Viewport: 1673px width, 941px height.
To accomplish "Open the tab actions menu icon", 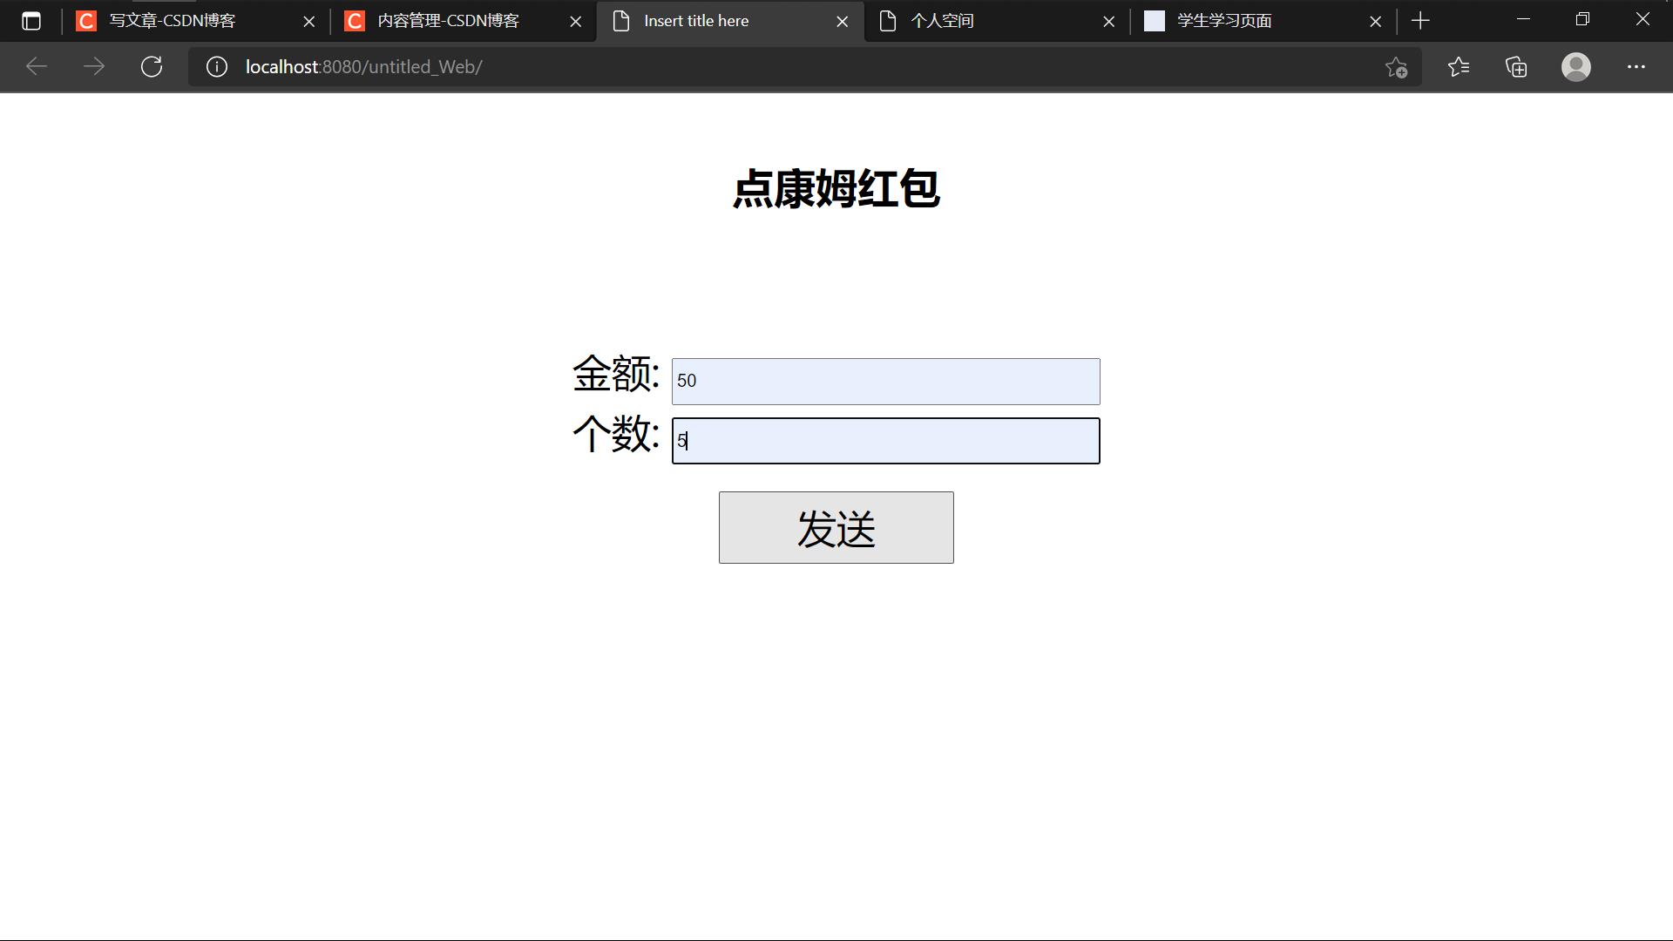I will (x=31, y=21).
